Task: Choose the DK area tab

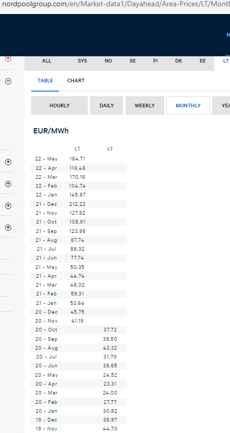Action: (178, 61)
